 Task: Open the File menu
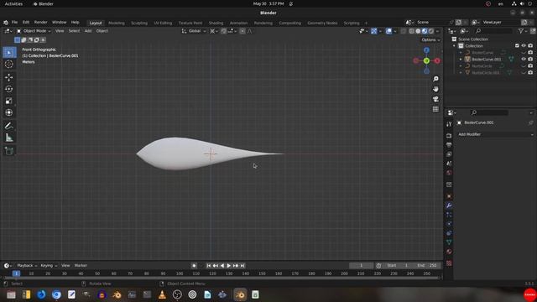click(14, 23)
